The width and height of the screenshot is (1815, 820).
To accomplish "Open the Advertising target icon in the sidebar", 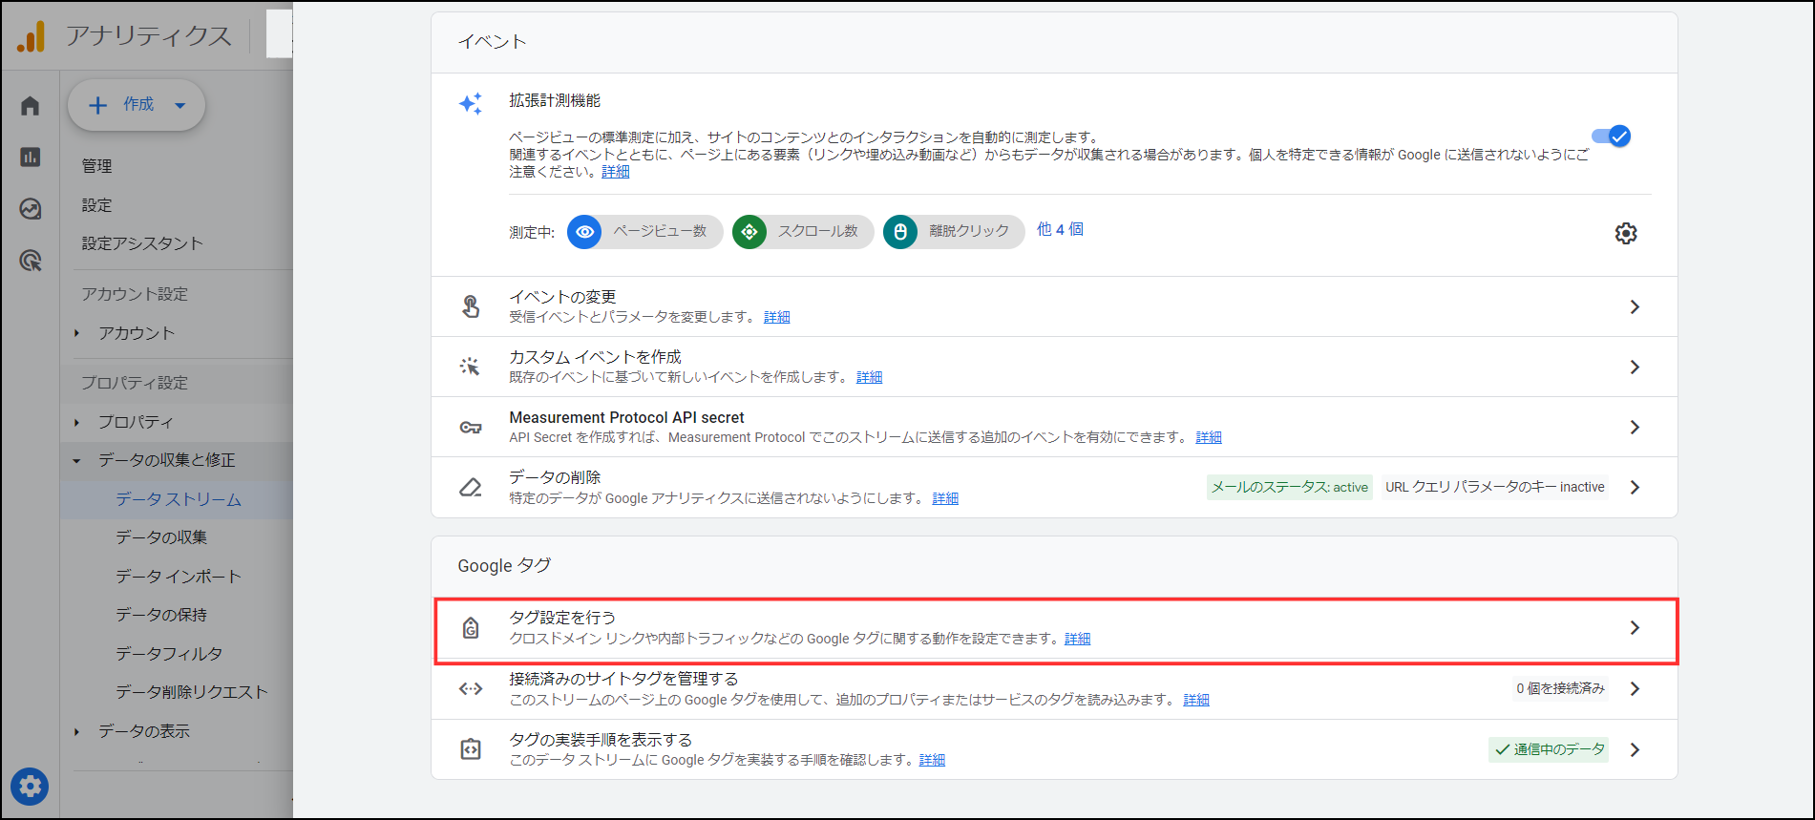I will coord(31,260).
